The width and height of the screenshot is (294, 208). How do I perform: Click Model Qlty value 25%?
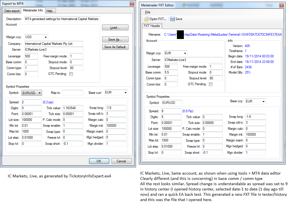coord(248,72)
